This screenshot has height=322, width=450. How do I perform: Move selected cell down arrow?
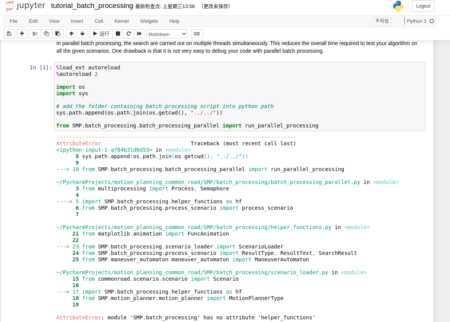tap(82, 34)
